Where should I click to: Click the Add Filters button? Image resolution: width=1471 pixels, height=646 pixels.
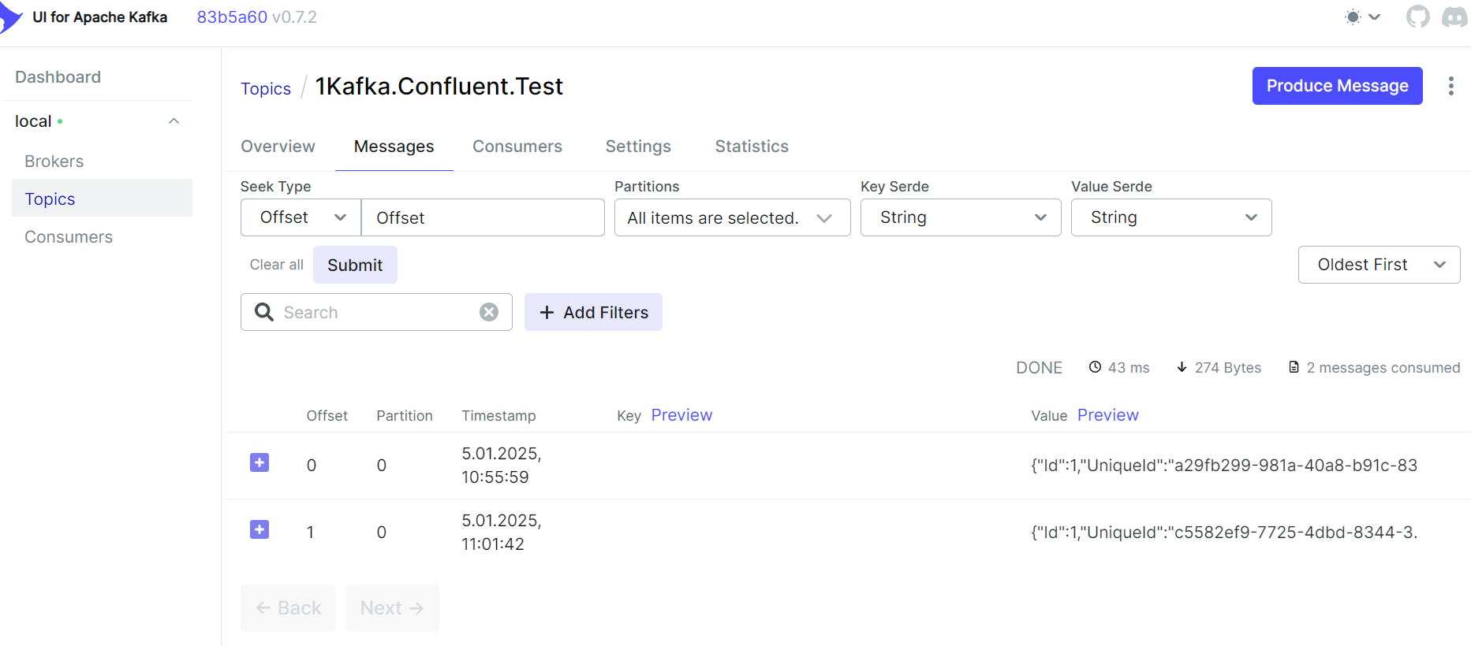593,312
